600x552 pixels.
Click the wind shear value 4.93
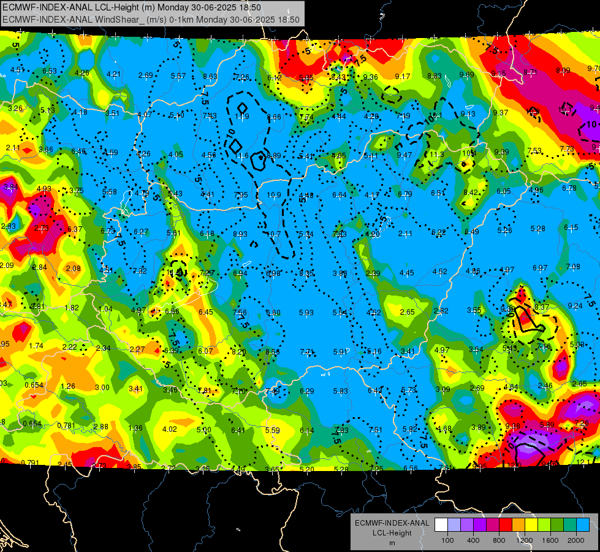pos(44,188)
